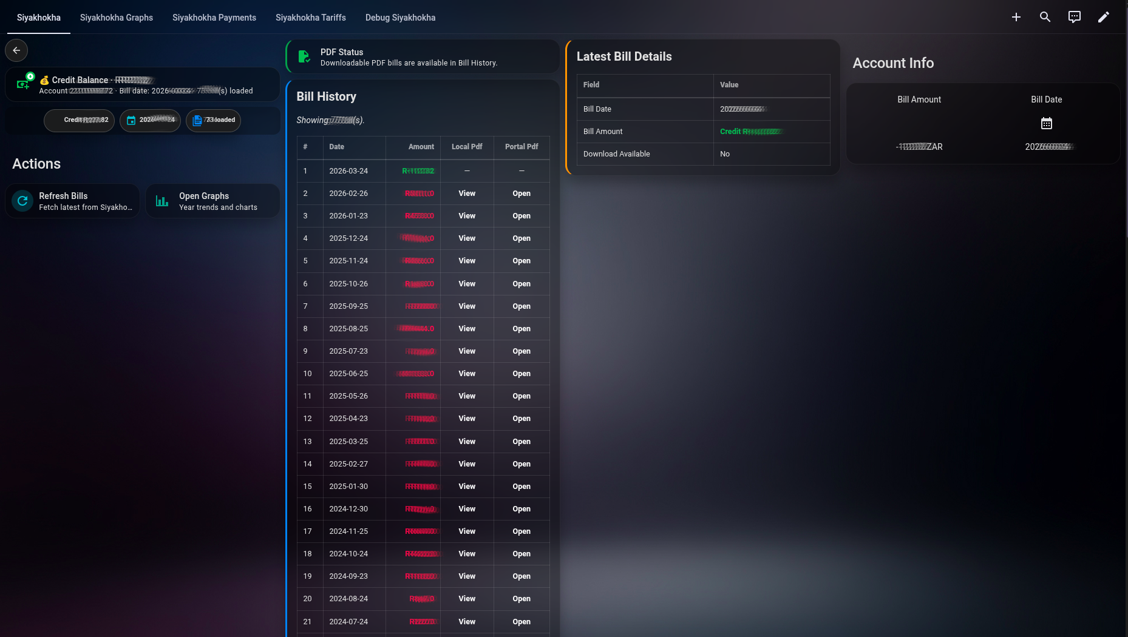
Task: View local PDF for 2025-01-30 bill
Action: tap(467, 487)
